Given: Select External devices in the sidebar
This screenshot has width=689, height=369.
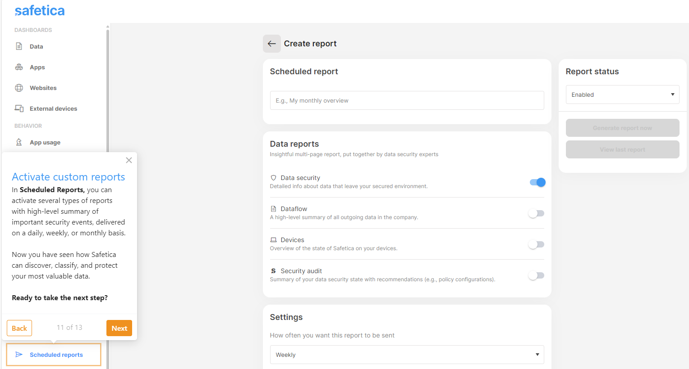Looking at the screenshot, I should pyautogui.click(x=54, y=108).
